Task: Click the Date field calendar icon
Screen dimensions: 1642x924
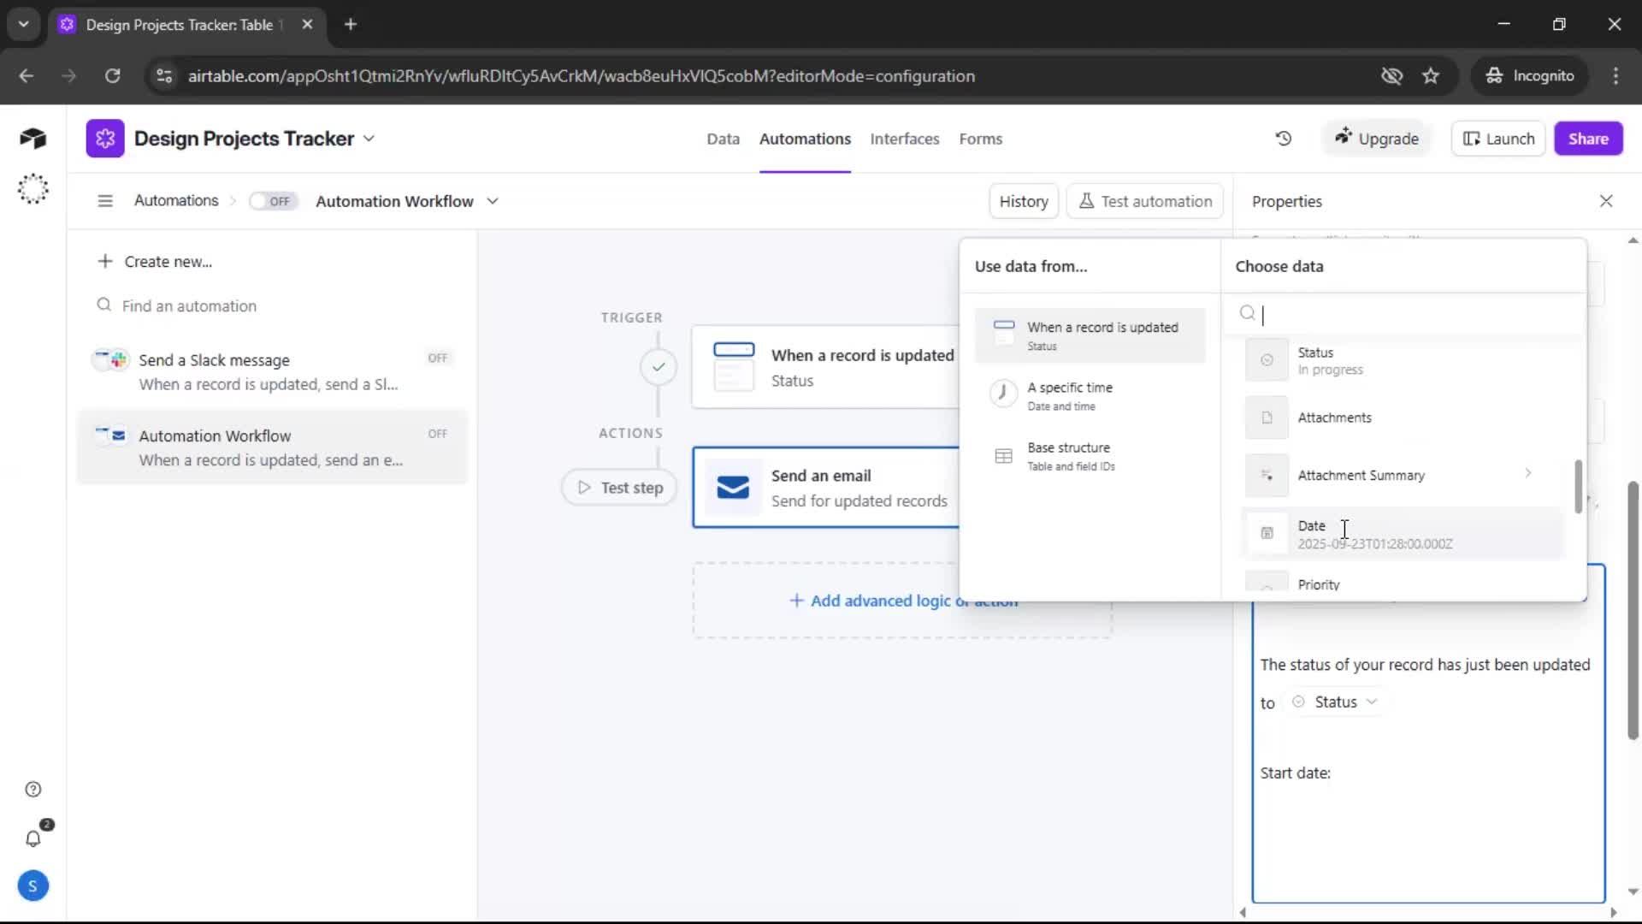Action: tap(1267, 533)
